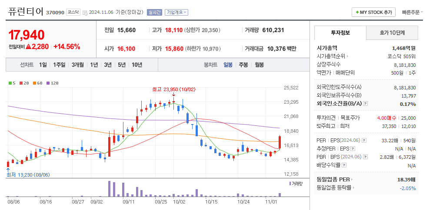Click the help icon next to PBR BPS
Viewport: 426px width, 210px height.
pyautogui.click(x=366, y=157)
